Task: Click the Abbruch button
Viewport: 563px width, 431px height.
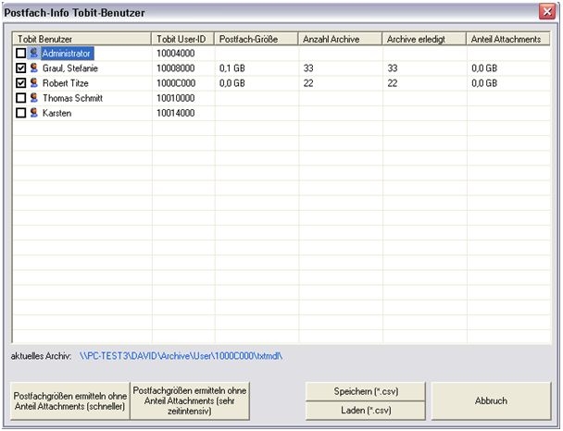Action: 491,400
